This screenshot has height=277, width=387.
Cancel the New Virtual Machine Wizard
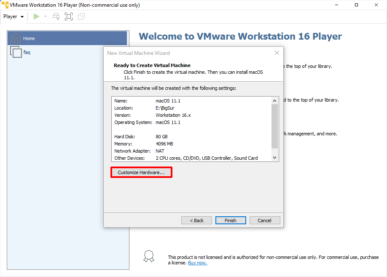(x=265, y=221)
